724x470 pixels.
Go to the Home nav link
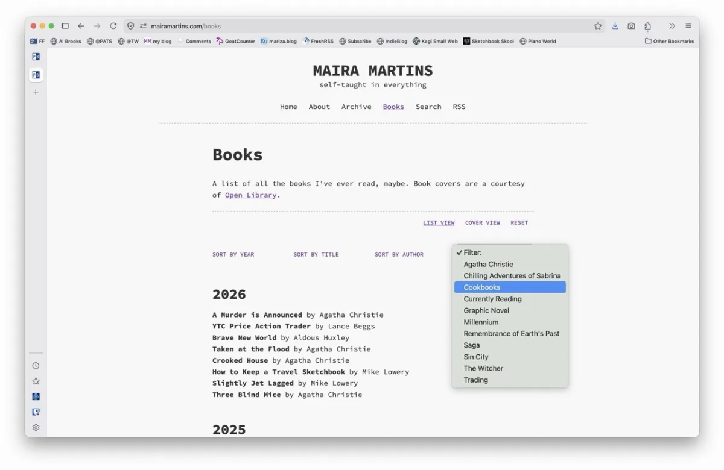point(288,107)
